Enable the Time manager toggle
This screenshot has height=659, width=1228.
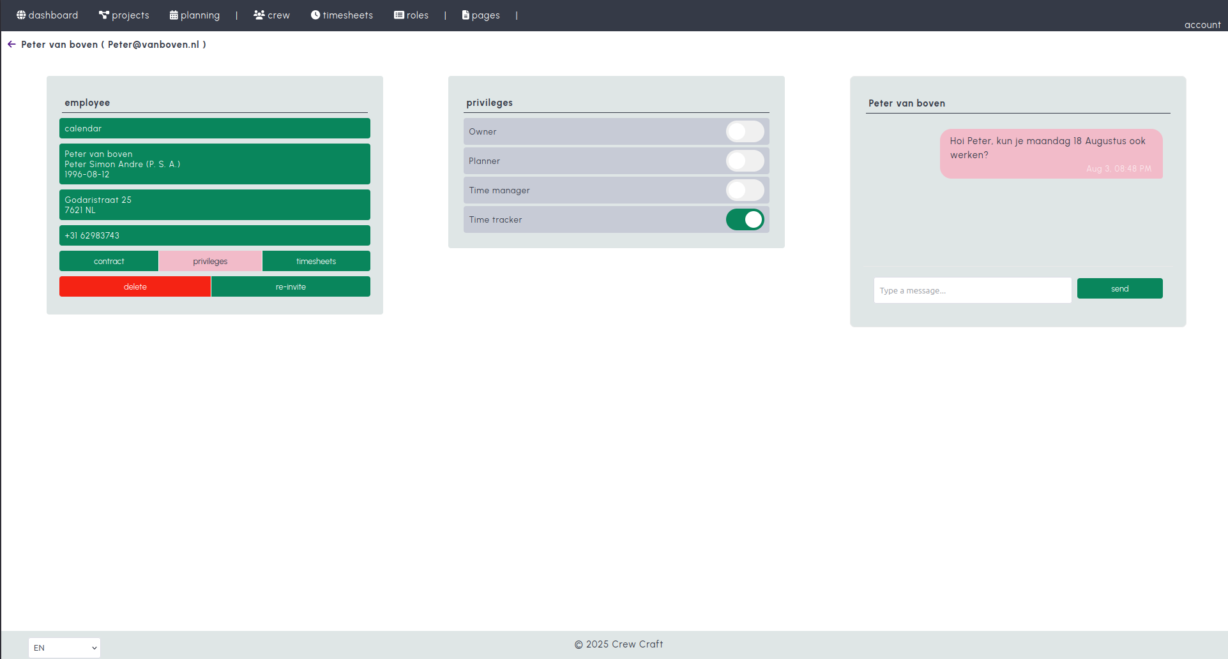[745, 190]
